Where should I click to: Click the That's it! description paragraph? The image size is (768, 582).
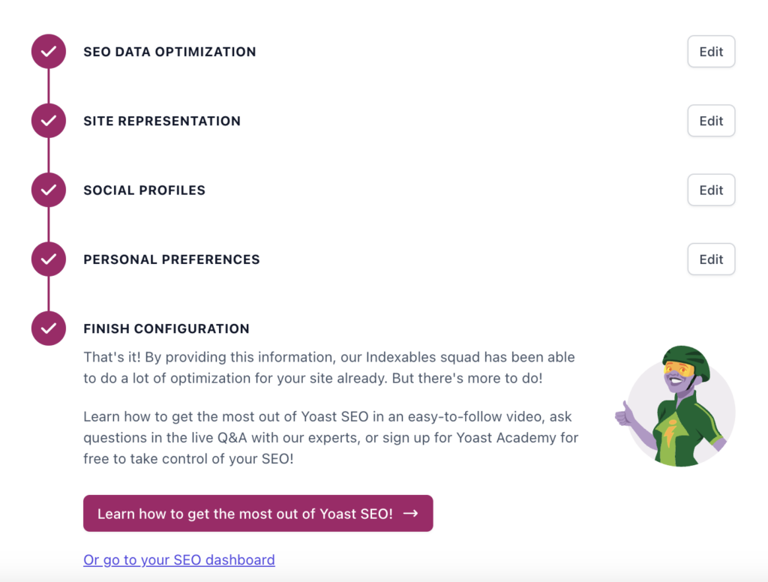coord(329,367)
